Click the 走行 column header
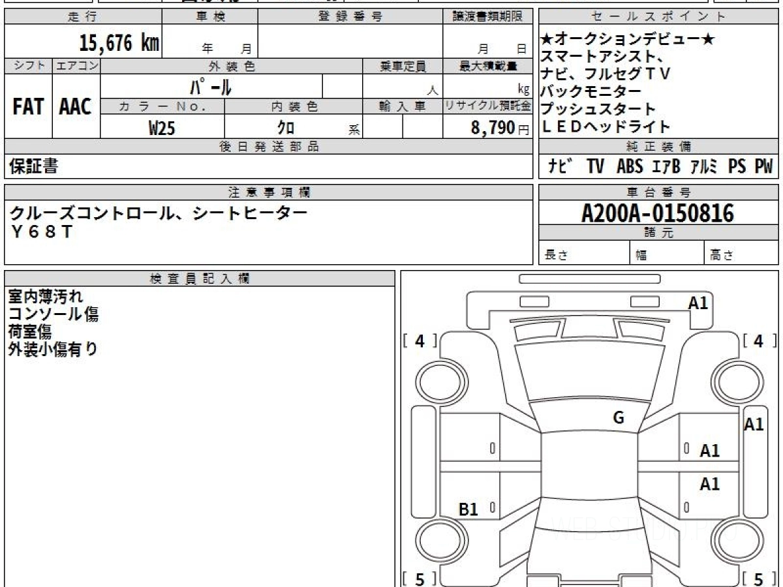The height and width of the screenshot is (587, 783). (82, 17)
